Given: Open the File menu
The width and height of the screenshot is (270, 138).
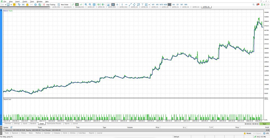Looking at the screenshot, I should [5, 2].
